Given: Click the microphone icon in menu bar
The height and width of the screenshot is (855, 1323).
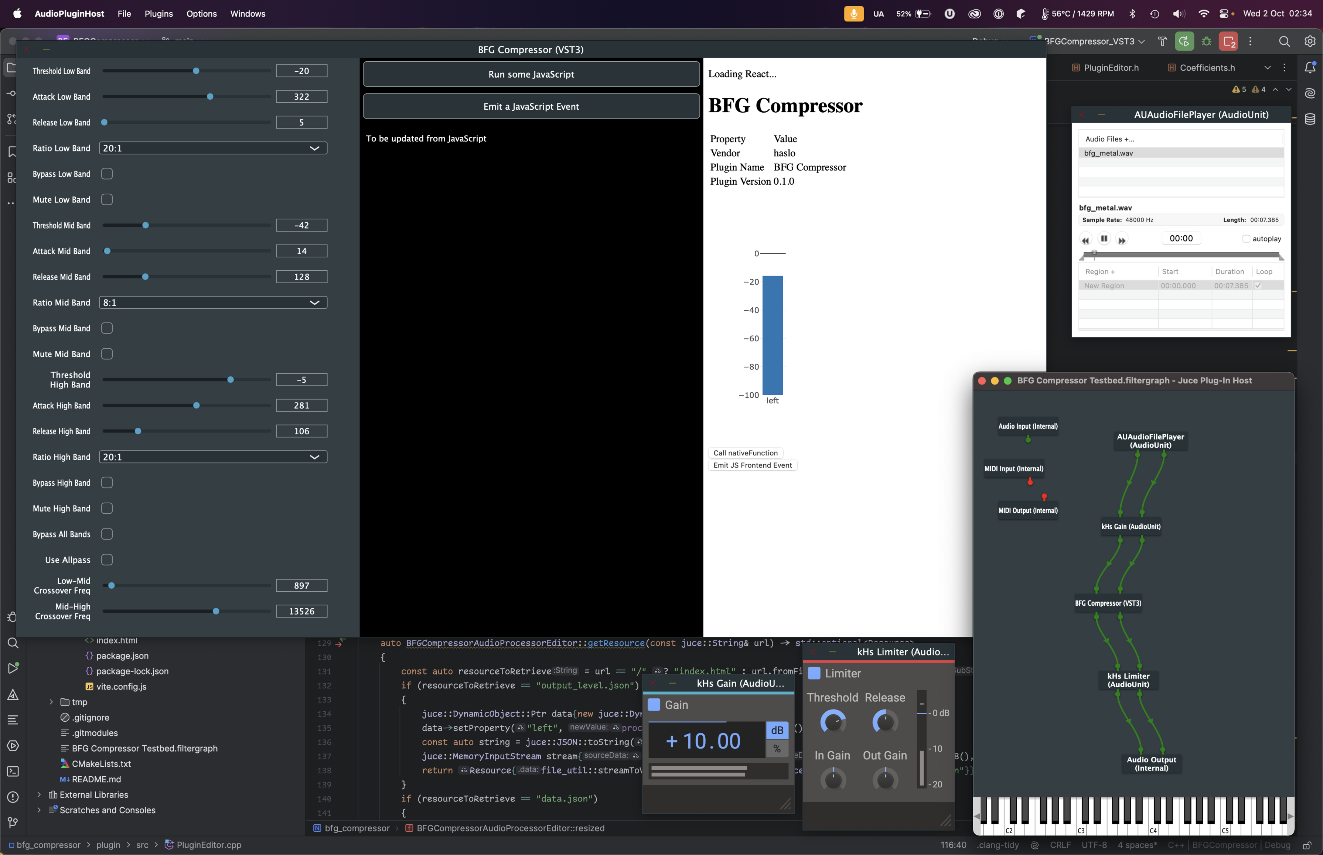Looking at the screenshot, I should click(x=853, y=13).
